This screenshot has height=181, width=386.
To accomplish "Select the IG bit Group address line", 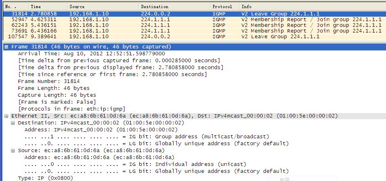I will (147, 137).
